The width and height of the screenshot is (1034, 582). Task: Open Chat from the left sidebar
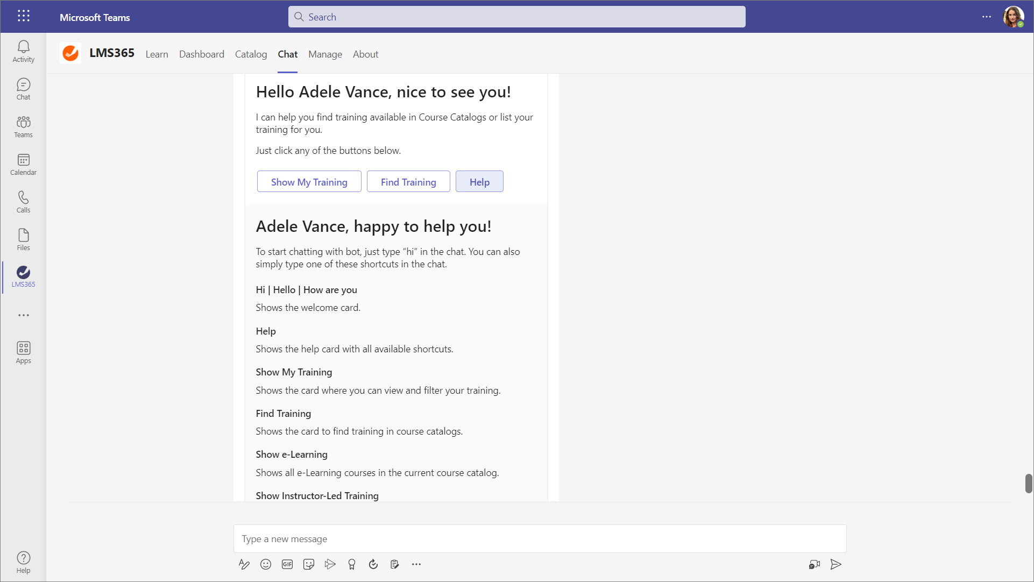[x=23, y=89]
